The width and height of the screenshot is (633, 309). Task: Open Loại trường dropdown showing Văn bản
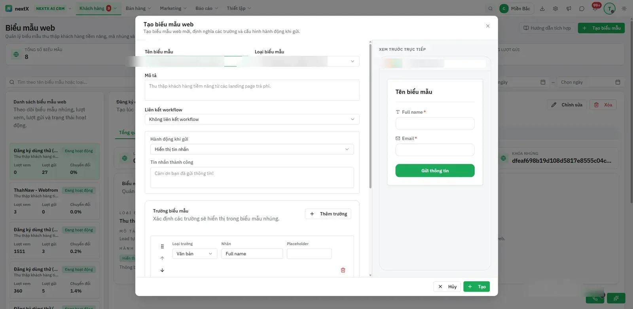coord(195,254)
